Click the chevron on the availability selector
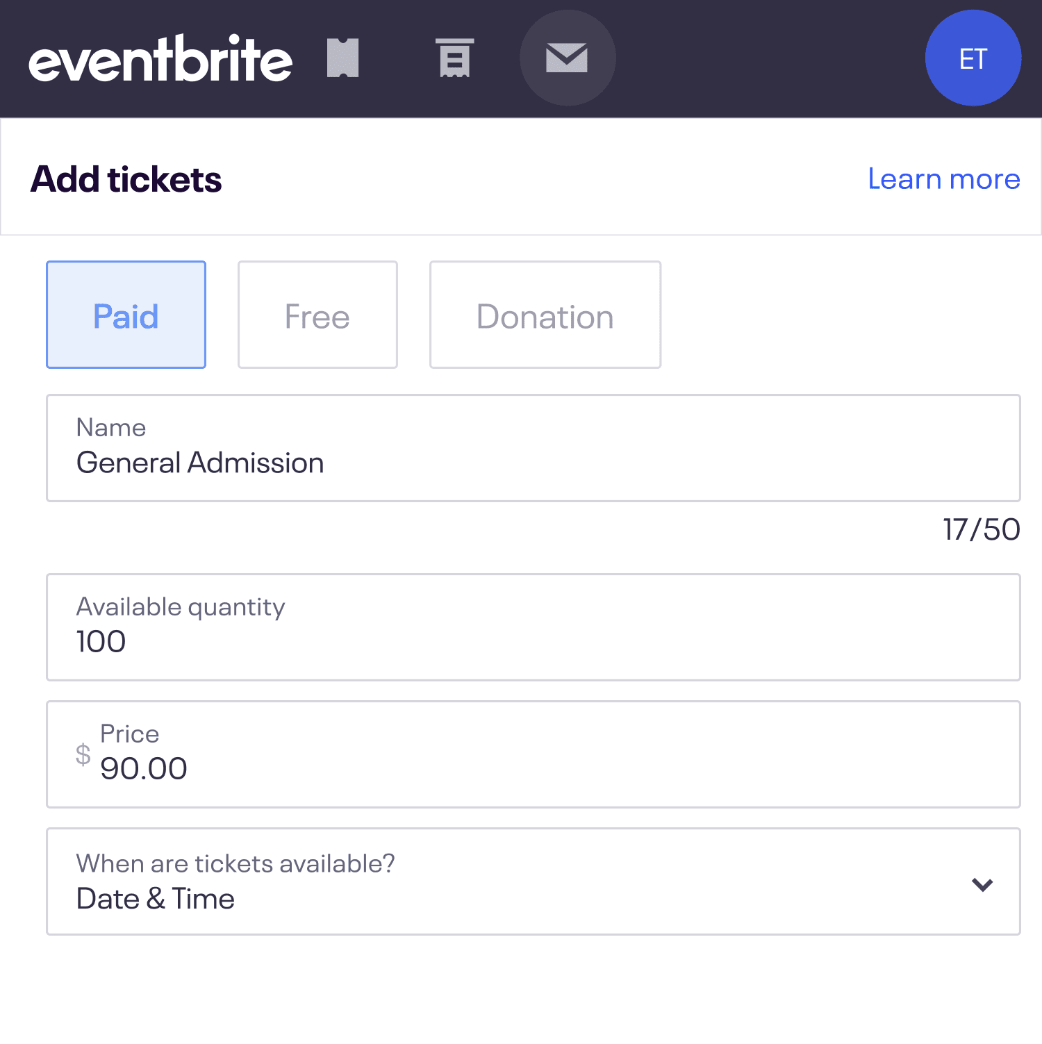The width and height of the screenshot is (1042, 1044). pos(982,885)
